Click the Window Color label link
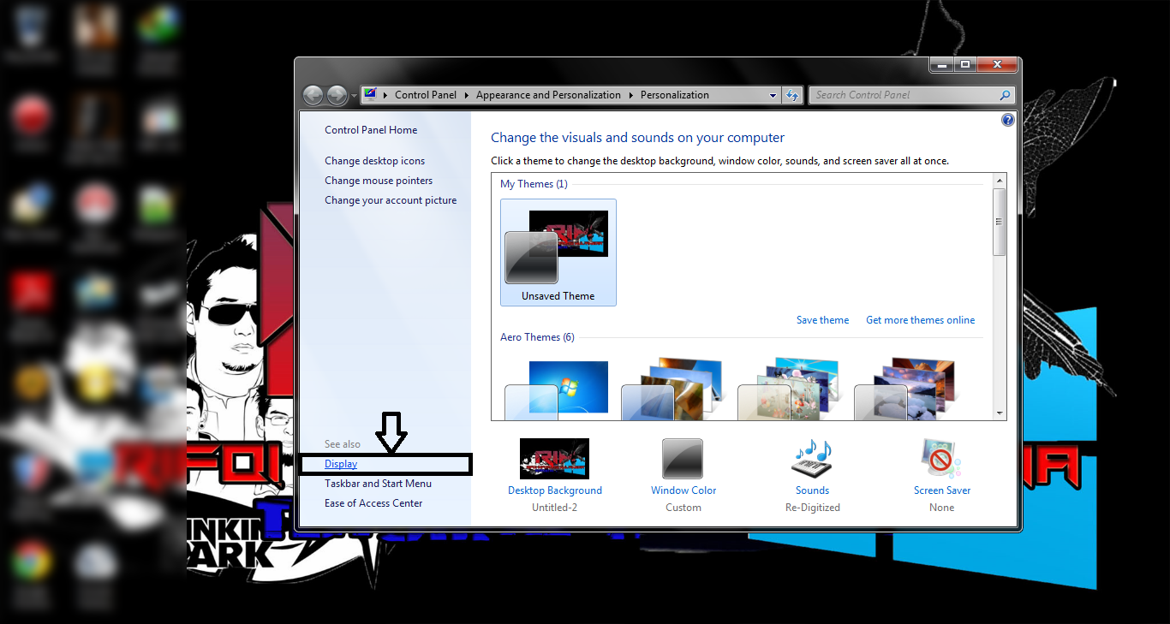The image size is (1170, 624). pos(683,490)
